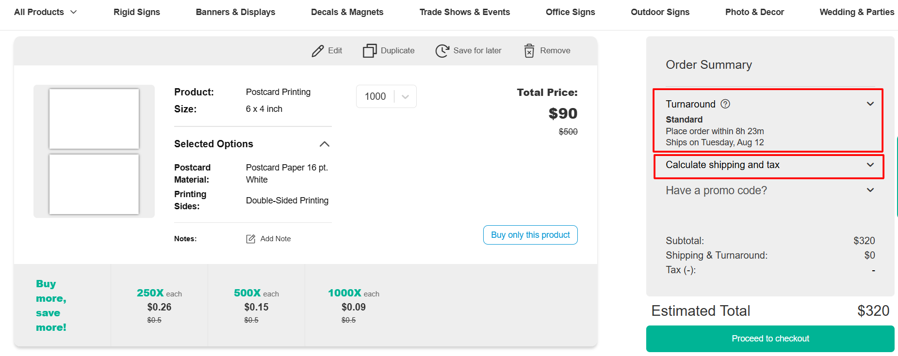This screenshot has height=356, width=898.
Task: Select the top postcard preview thumbnail
Action: (94, 119)
